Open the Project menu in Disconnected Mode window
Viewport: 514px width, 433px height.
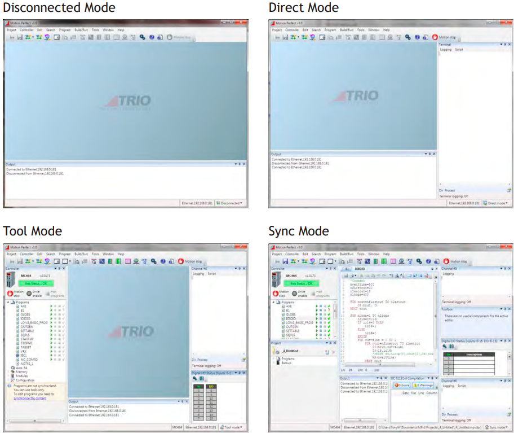pos(11,30)
